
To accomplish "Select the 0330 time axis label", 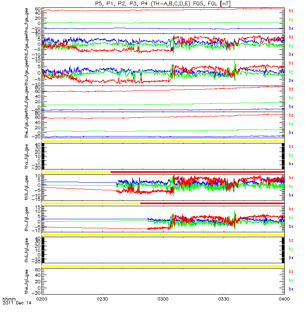I will click(223, 299).
